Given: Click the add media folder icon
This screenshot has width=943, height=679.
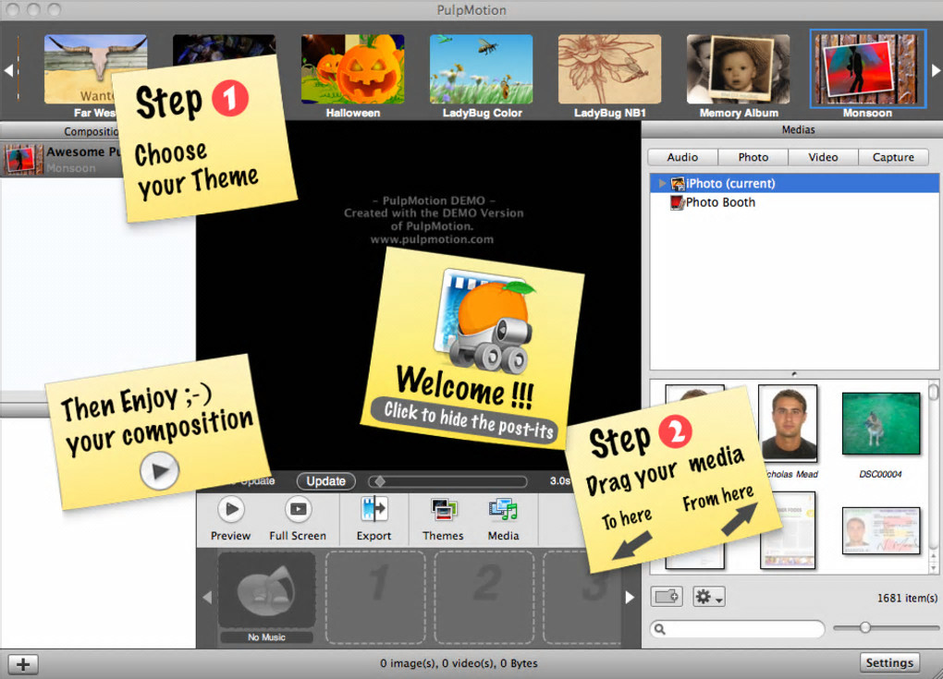Looking at the screenshot, I should [667, 597].
